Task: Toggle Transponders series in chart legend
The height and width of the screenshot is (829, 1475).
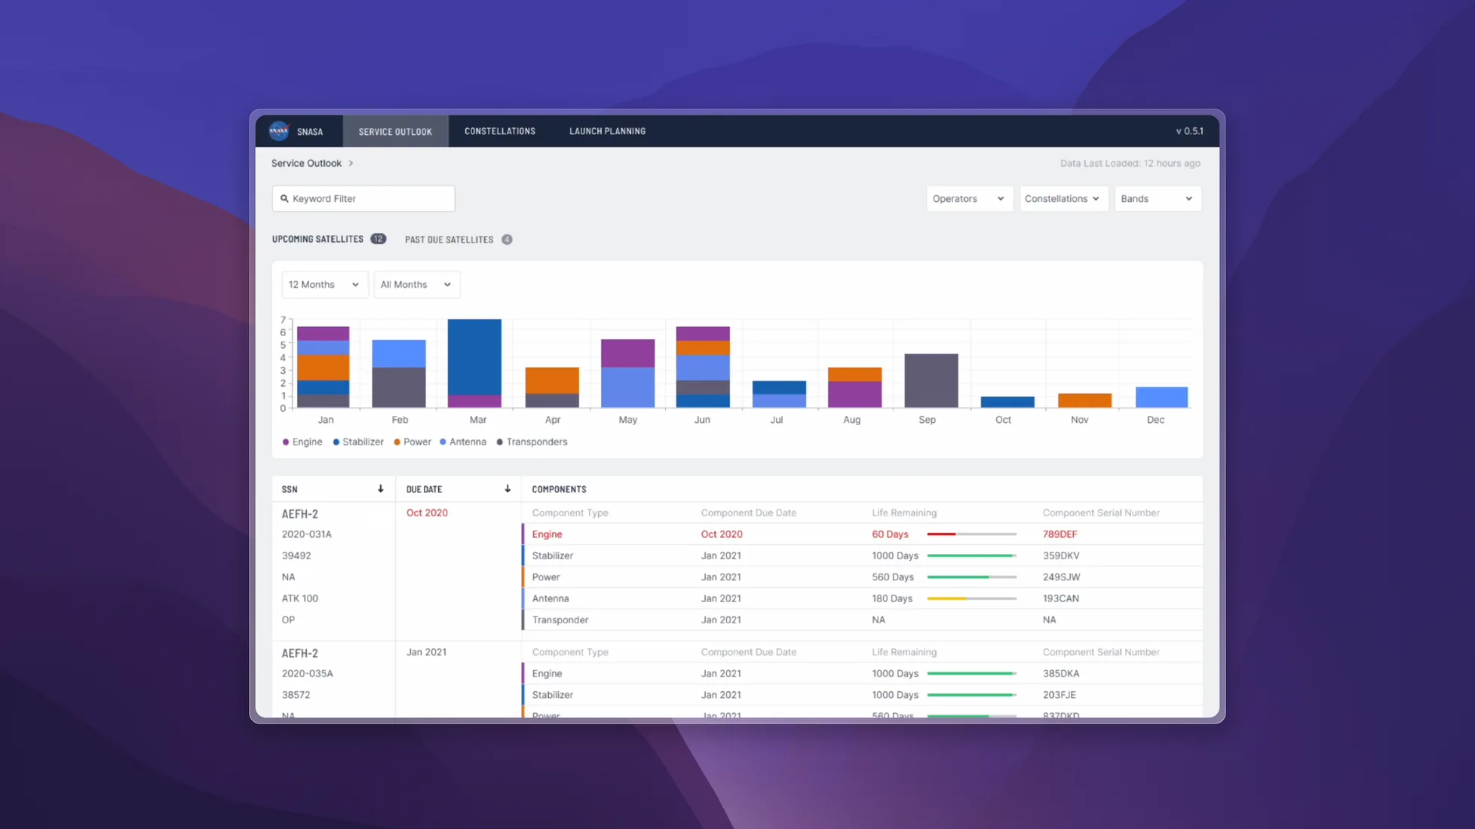Action: pos(532,442)
